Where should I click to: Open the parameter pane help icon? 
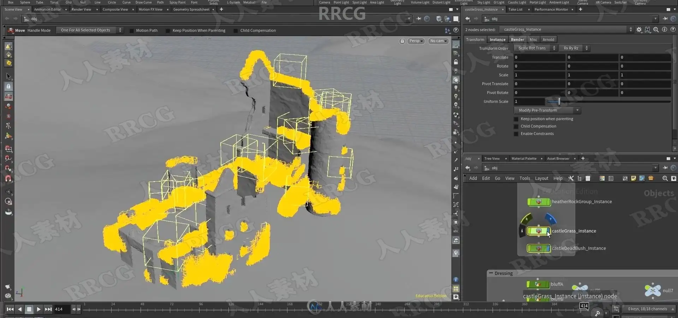673,30
